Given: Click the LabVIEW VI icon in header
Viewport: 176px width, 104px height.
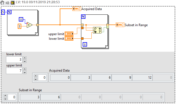Looking at the screenshot, I should pyautogui.click(x=13, y=2).
